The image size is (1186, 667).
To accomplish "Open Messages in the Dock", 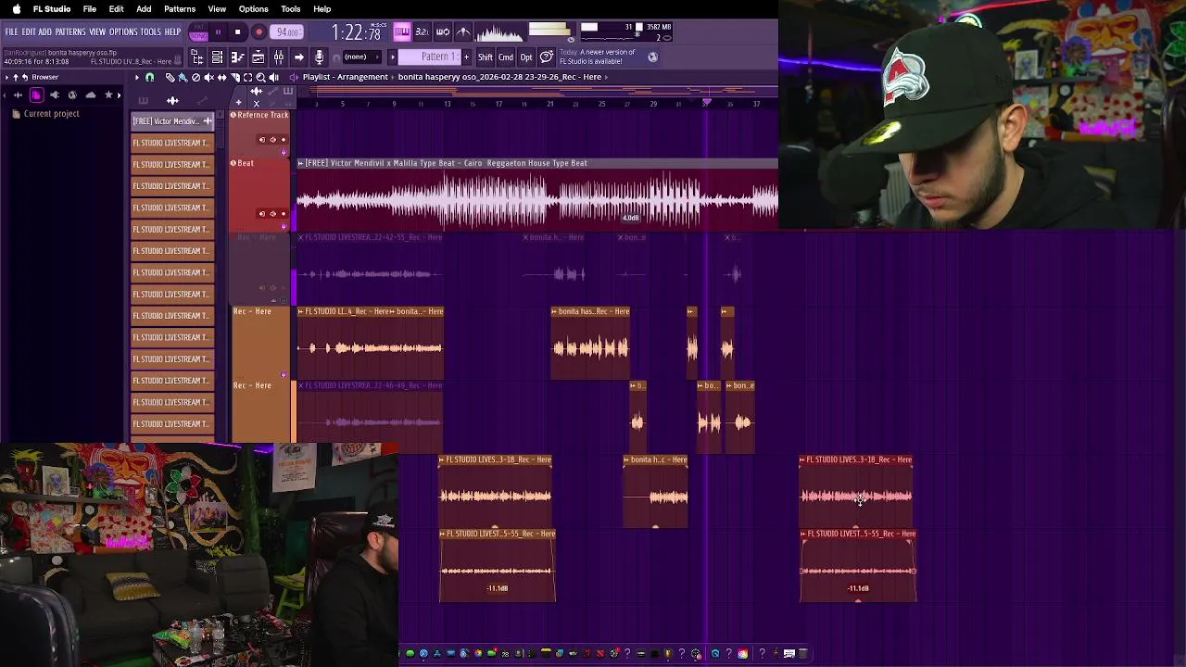I will pyautogui.click(x=410, y=653).
